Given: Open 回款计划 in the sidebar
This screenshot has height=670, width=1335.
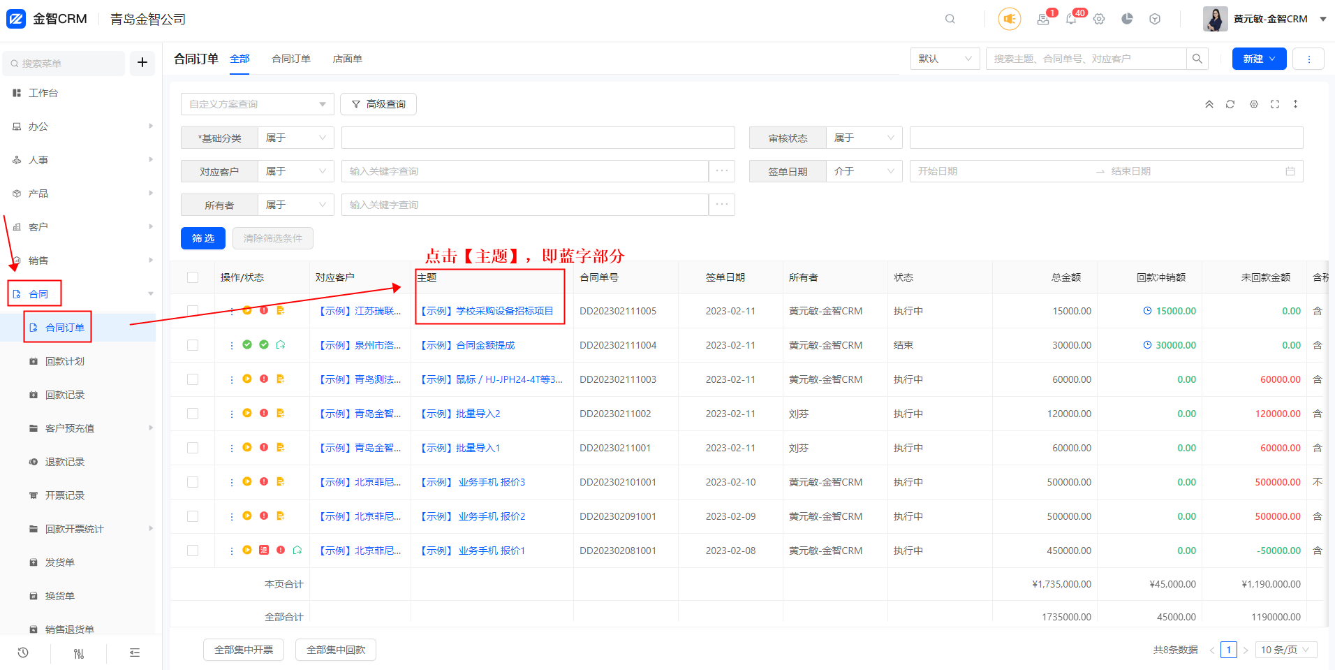Looking at the screenshot, I should [x=65, y=361].
